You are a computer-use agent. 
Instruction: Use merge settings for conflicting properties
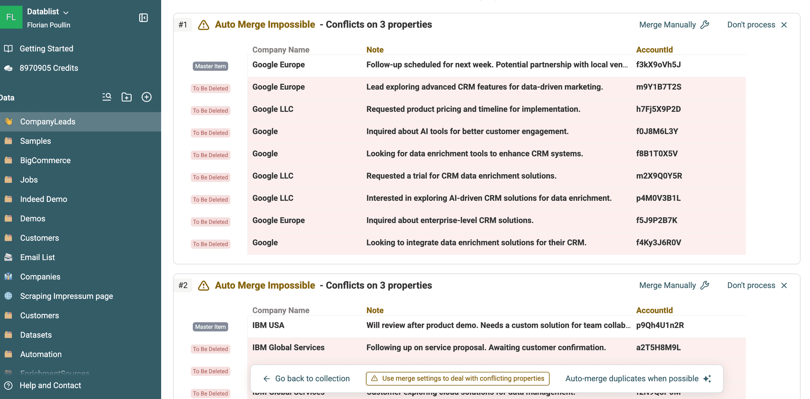457,378
